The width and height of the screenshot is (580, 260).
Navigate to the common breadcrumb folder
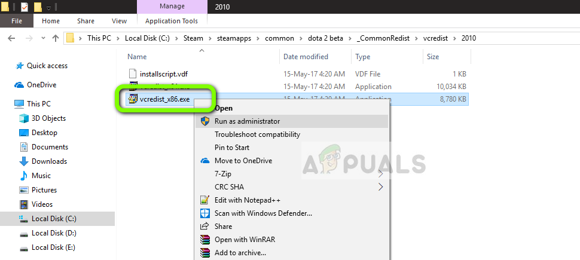(279, 38)
